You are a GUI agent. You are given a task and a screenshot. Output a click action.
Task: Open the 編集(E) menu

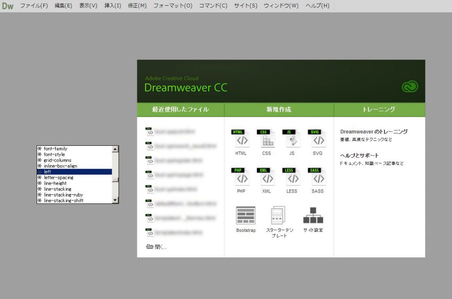pos(64,6)
